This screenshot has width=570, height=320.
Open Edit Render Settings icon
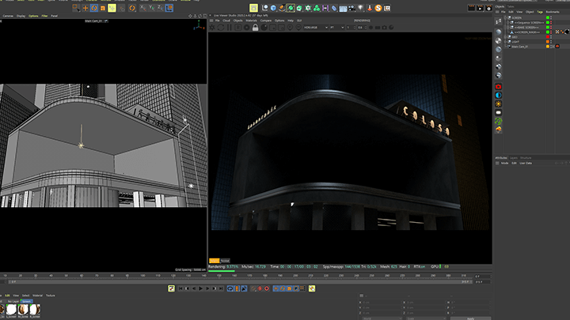click(x=489, y=8)
